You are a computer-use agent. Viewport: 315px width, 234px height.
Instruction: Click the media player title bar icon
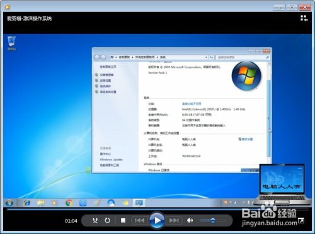tap(7, 8)
